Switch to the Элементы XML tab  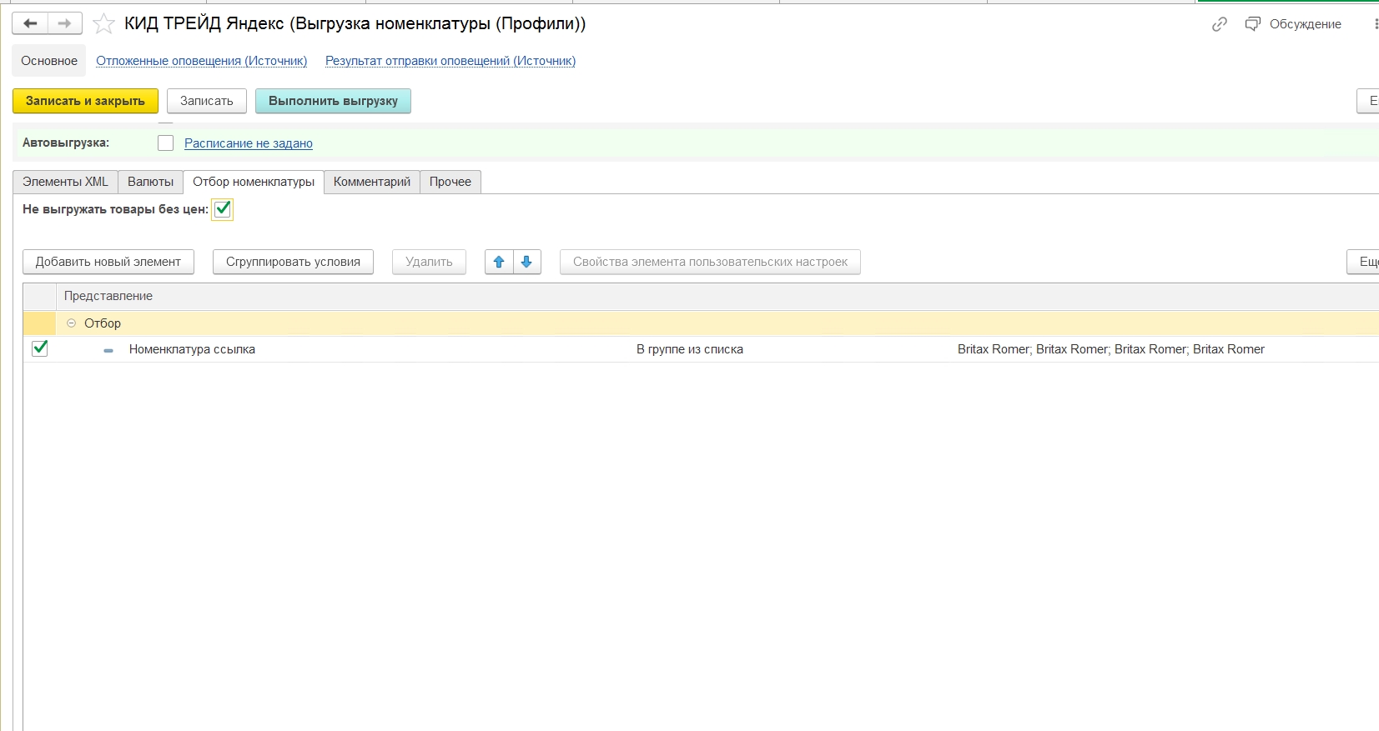click(65, 182)
